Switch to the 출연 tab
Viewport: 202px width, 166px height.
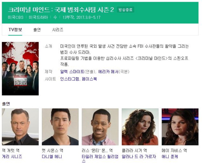37,30
